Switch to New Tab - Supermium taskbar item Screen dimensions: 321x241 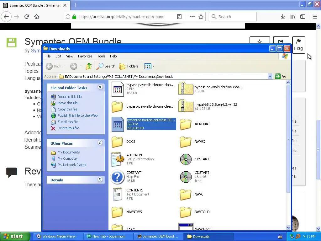point(108,236)
